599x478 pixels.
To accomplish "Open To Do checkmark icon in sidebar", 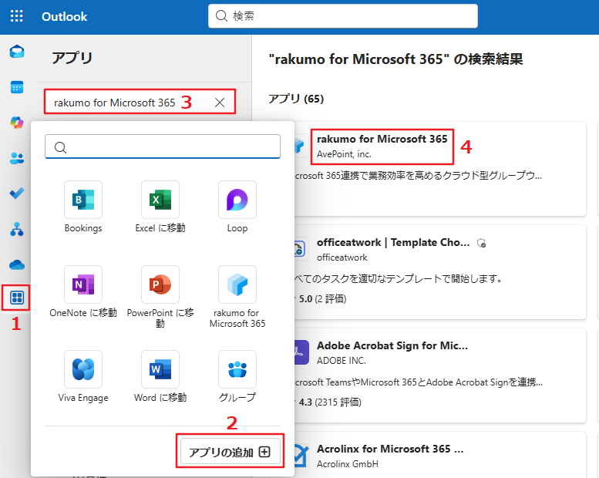I will tap(17, 194).
